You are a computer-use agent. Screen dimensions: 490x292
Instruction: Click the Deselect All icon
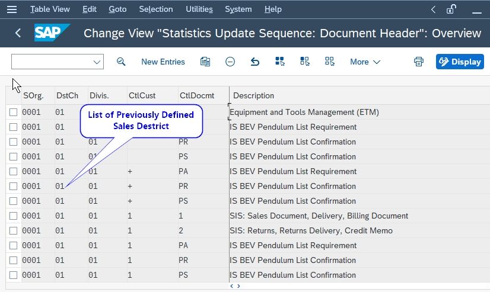coord(330,62)
